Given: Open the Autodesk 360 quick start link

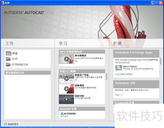Looking at the screenshot, I should pos(119,95).
